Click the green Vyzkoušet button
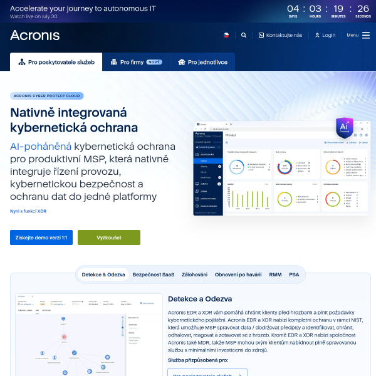 pos(109,238)
